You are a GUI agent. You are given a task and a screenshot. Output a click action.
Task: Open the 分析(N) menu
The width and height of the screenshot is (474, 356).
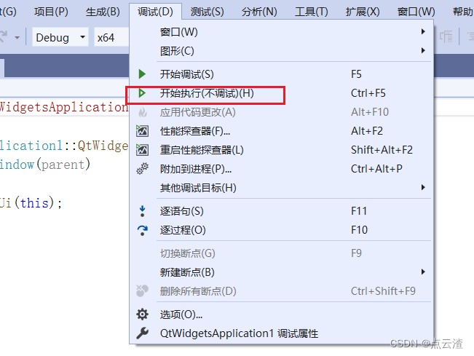coord(259,12)
